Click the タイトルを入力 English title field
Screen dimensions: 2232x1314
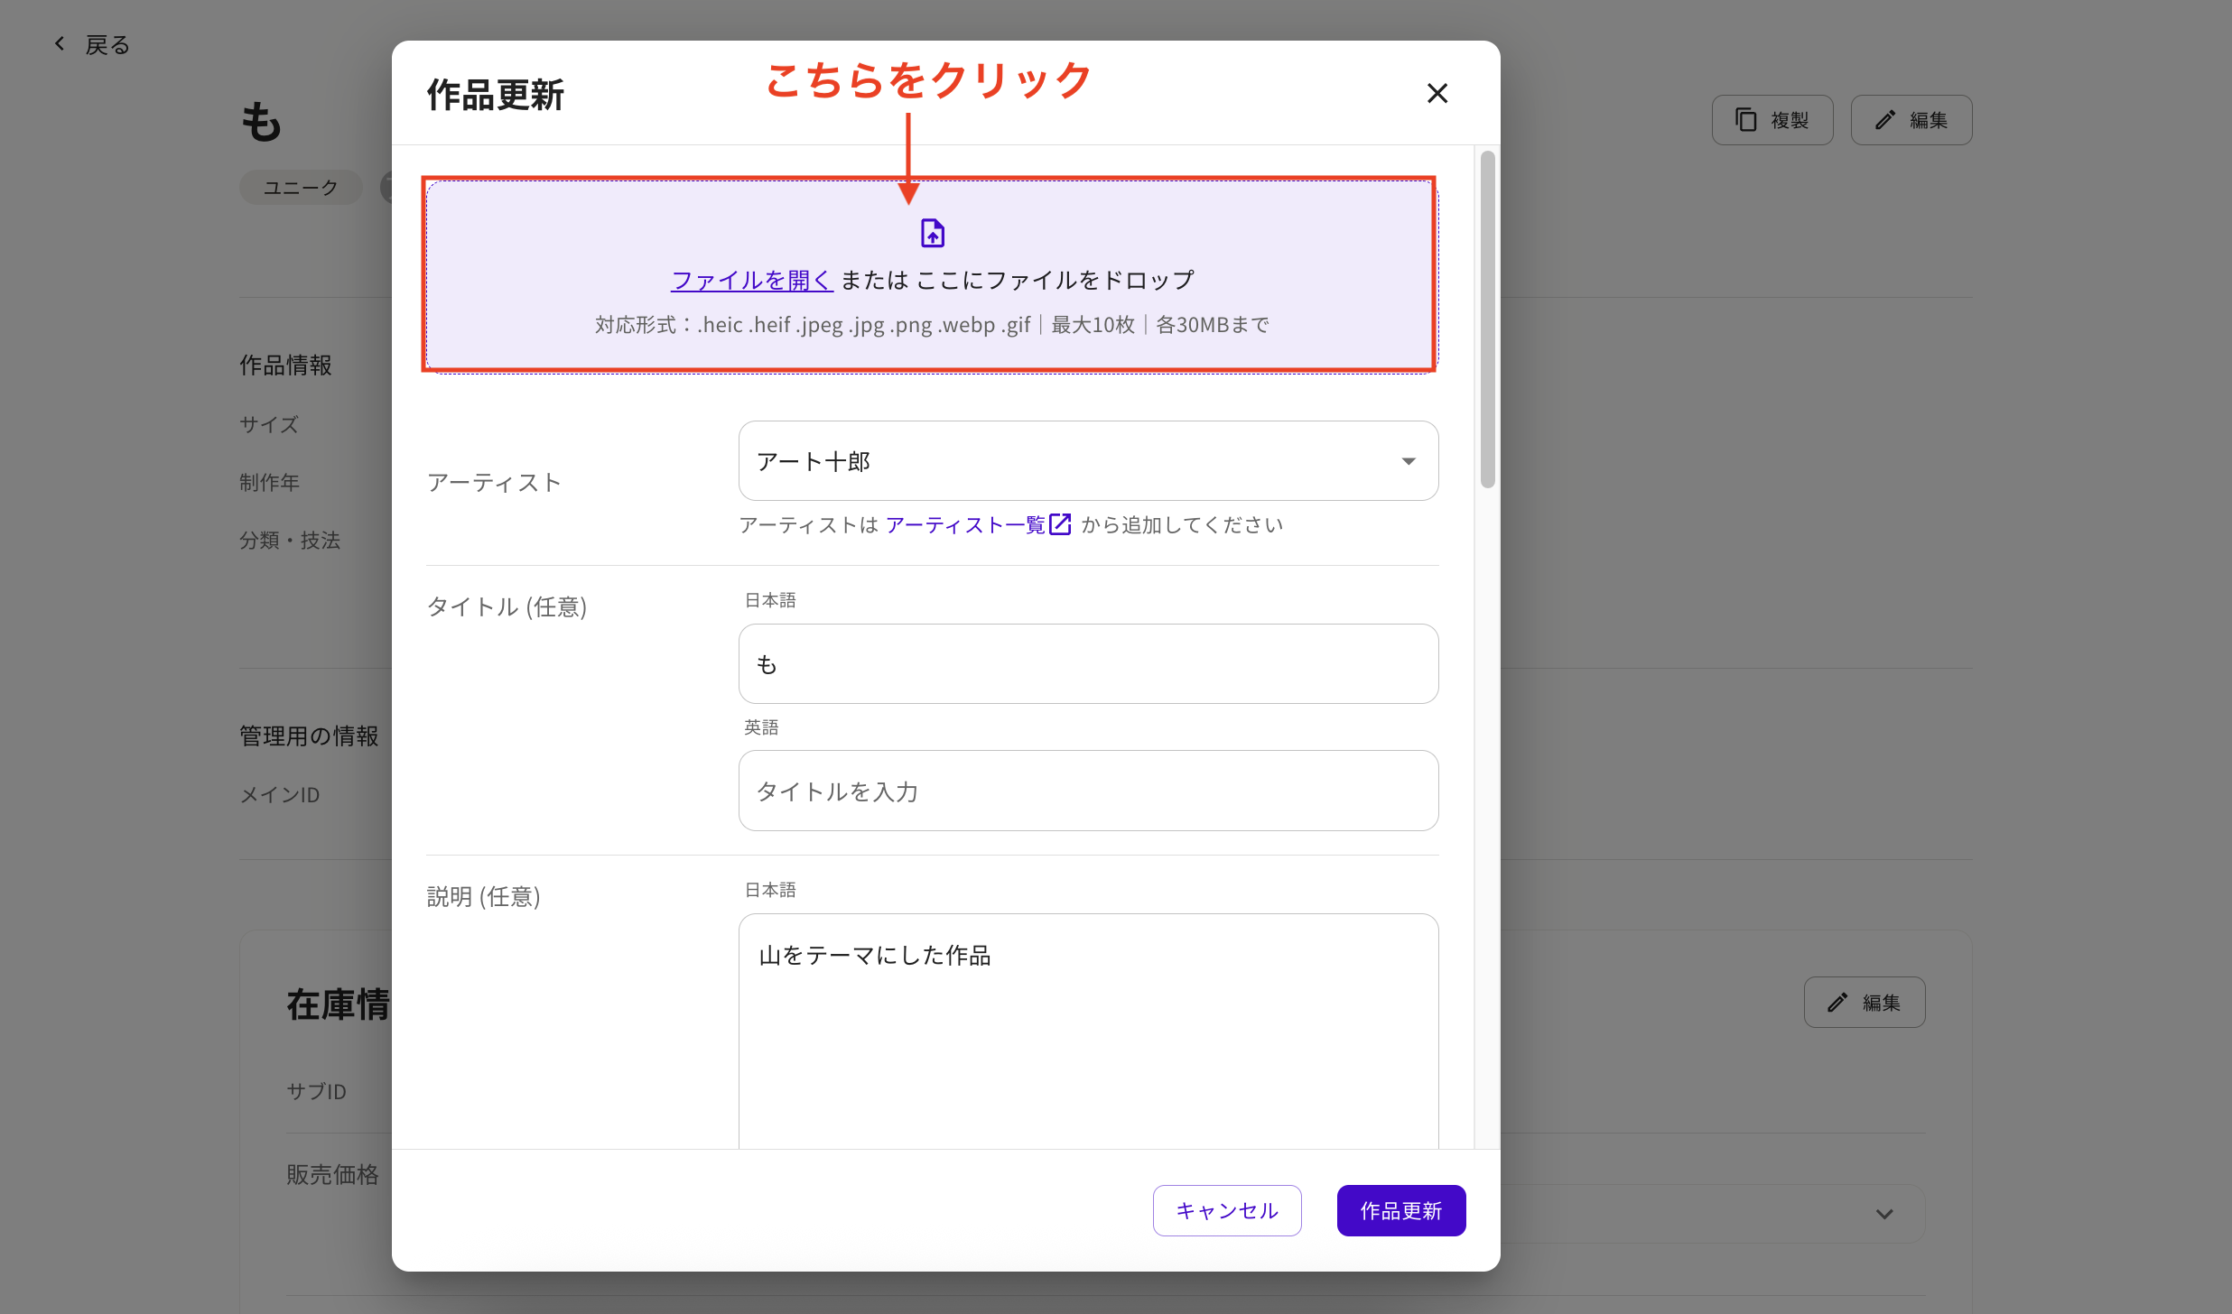(x=1087, y=791)
